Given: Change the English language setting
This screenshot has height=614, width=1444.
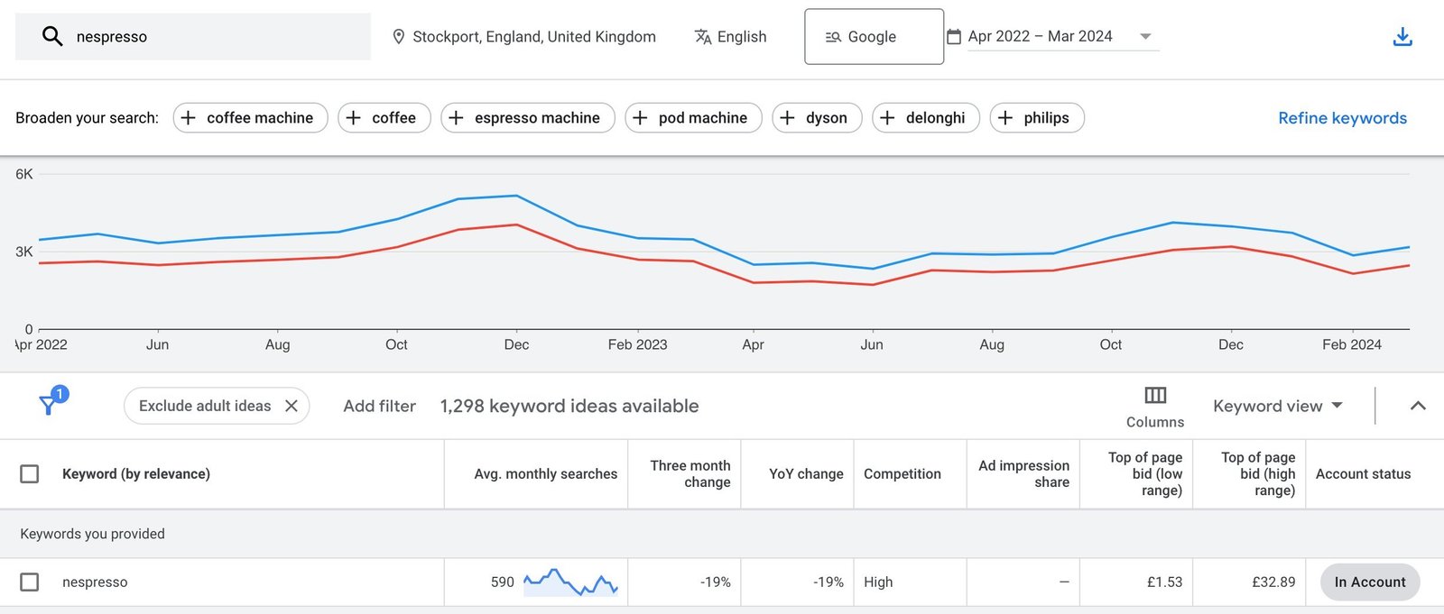Looking at the screenshot, I should point(741,37).
